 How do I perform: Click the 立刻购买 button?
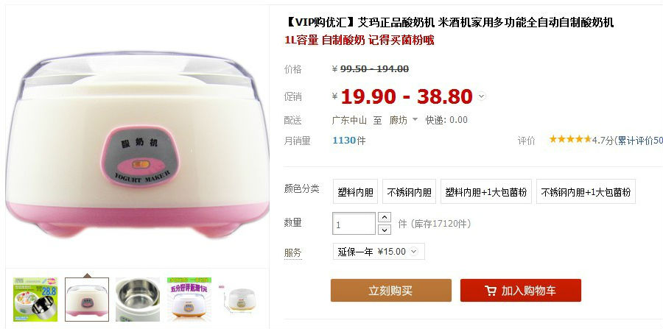pos(390,291)
